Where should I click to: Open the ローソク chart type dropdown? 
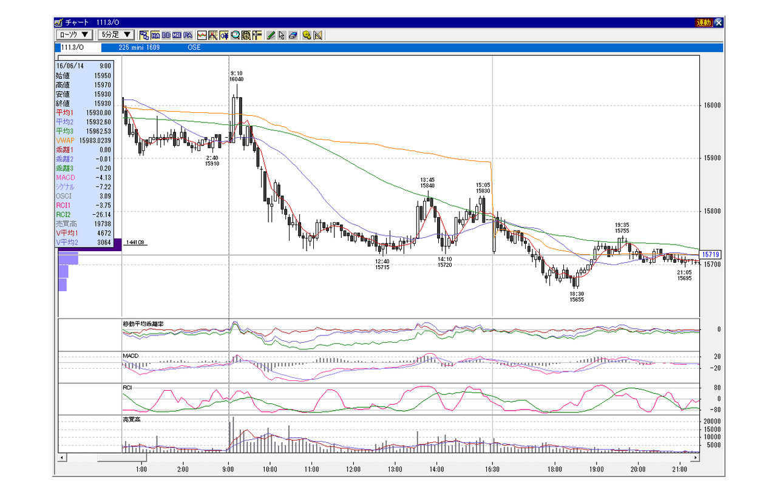pyautogui.click(x=75, y=35)
